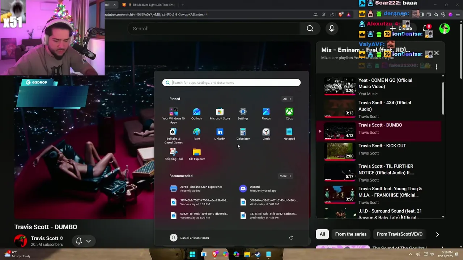Click the YouTube search magnifier button
This screenshot has width=463, height=260.
coord(310,29)
